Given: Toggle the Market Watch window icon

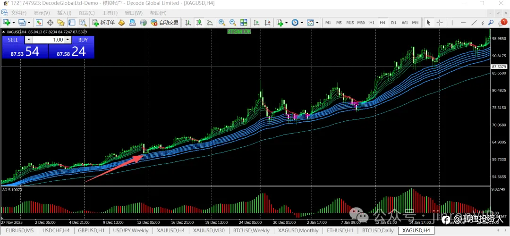Looking at the screenshot, I should (x=39, y=23).
